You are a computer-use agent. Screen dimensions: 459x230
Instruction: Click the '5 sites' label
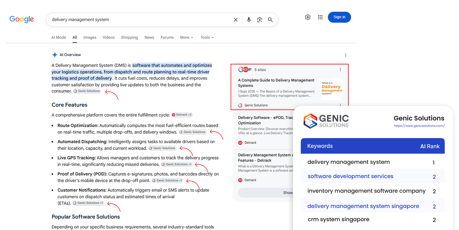[x=260, y=70]
